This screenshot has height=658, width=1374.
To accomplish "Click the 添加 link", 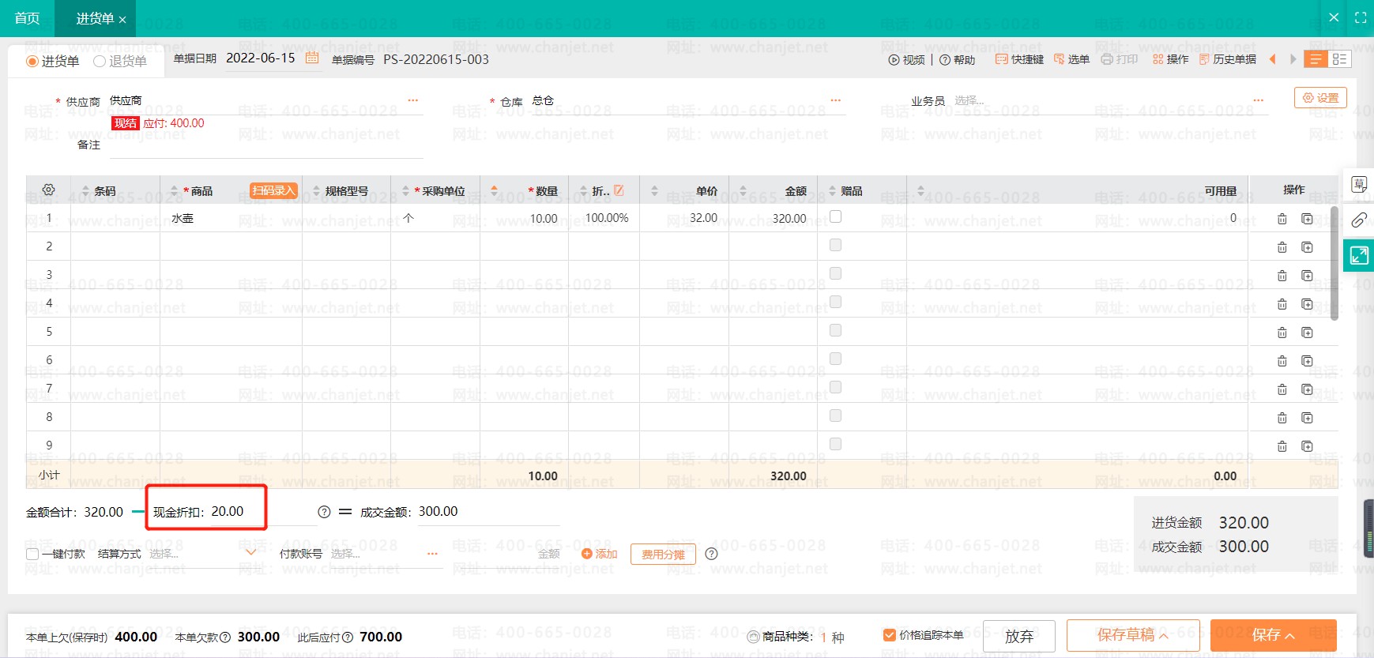I will tap(600, 554).
